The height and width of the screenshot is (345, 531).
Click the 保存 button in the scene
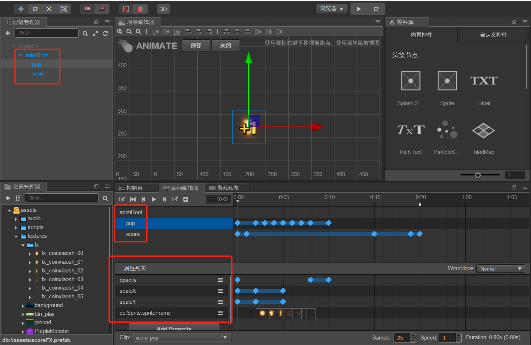(196, 45)
